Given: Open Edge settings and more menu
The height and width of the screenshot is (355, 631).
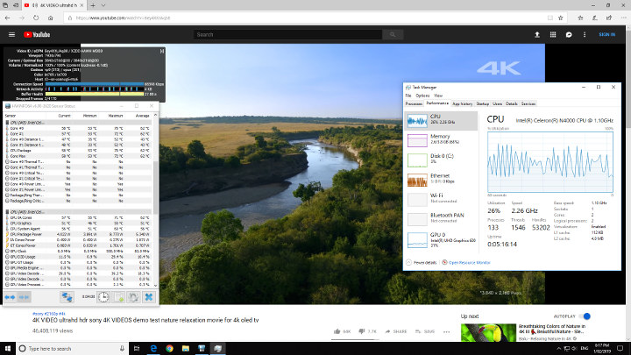Looking at the screenshot, I should [x=623, y=18].
